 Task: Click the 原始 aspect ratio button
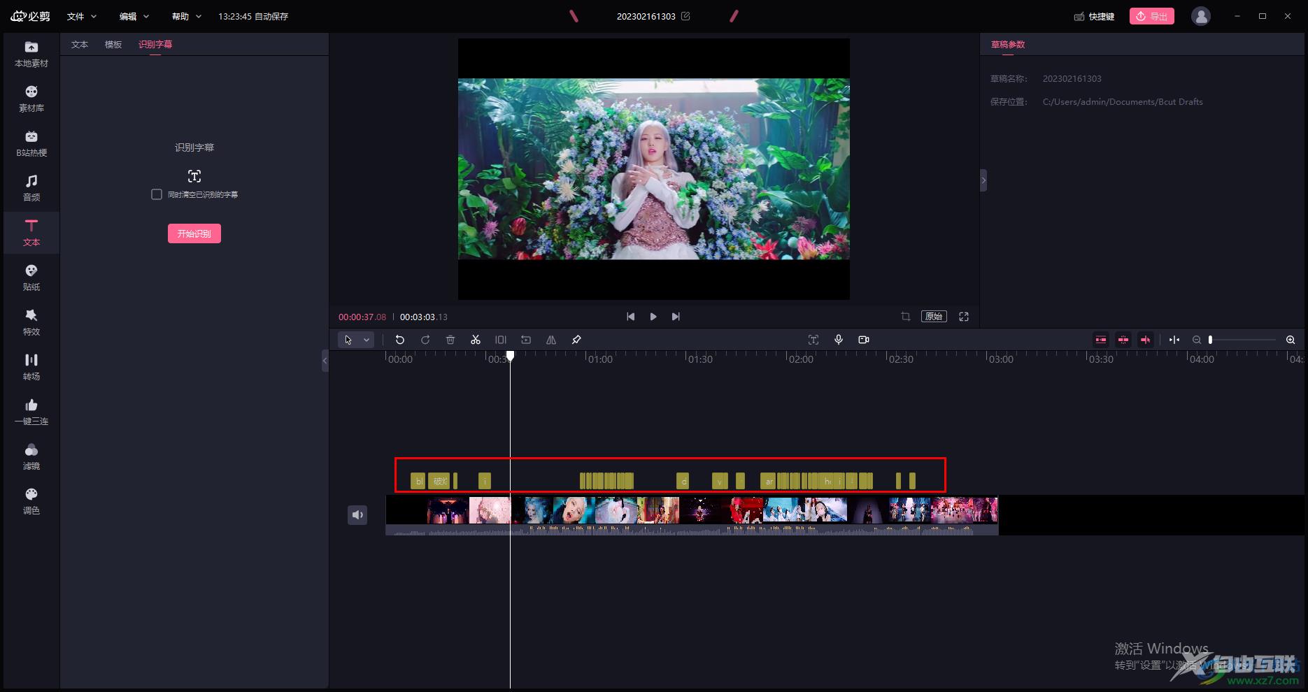[x=934, y=317]
